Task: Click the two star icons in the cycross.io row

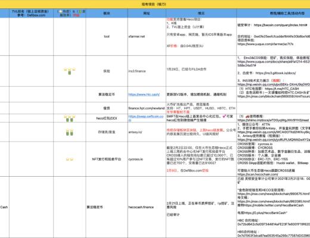Action: pos(70,159)
